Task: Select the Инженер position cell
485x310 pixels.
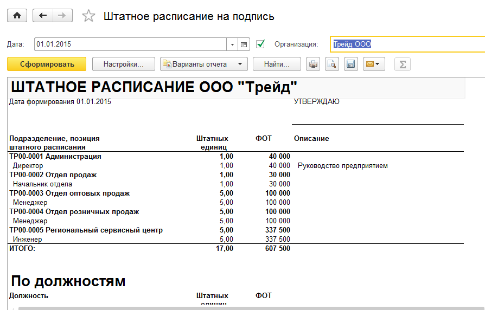Action: click(x=27, y=239)
